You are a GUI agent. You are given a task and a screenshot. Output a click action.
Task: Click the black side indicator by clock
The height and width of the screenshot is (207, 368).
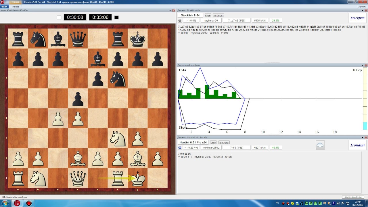click(116, 17)
